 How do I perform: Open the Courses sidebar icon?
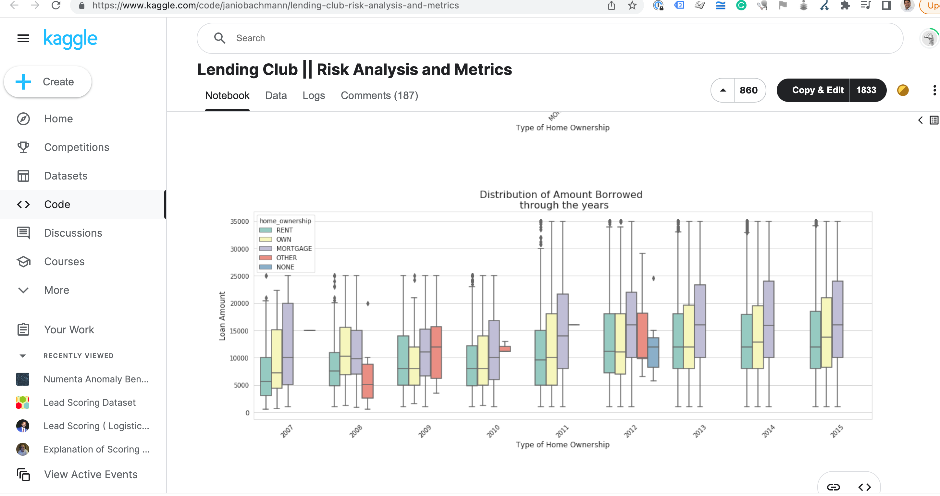[23, 261]
